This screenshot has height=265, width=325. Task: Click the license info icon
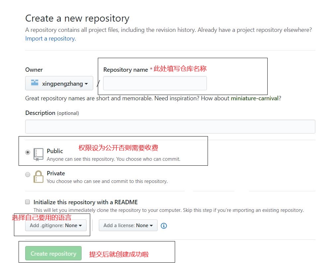tap(164, 226)
